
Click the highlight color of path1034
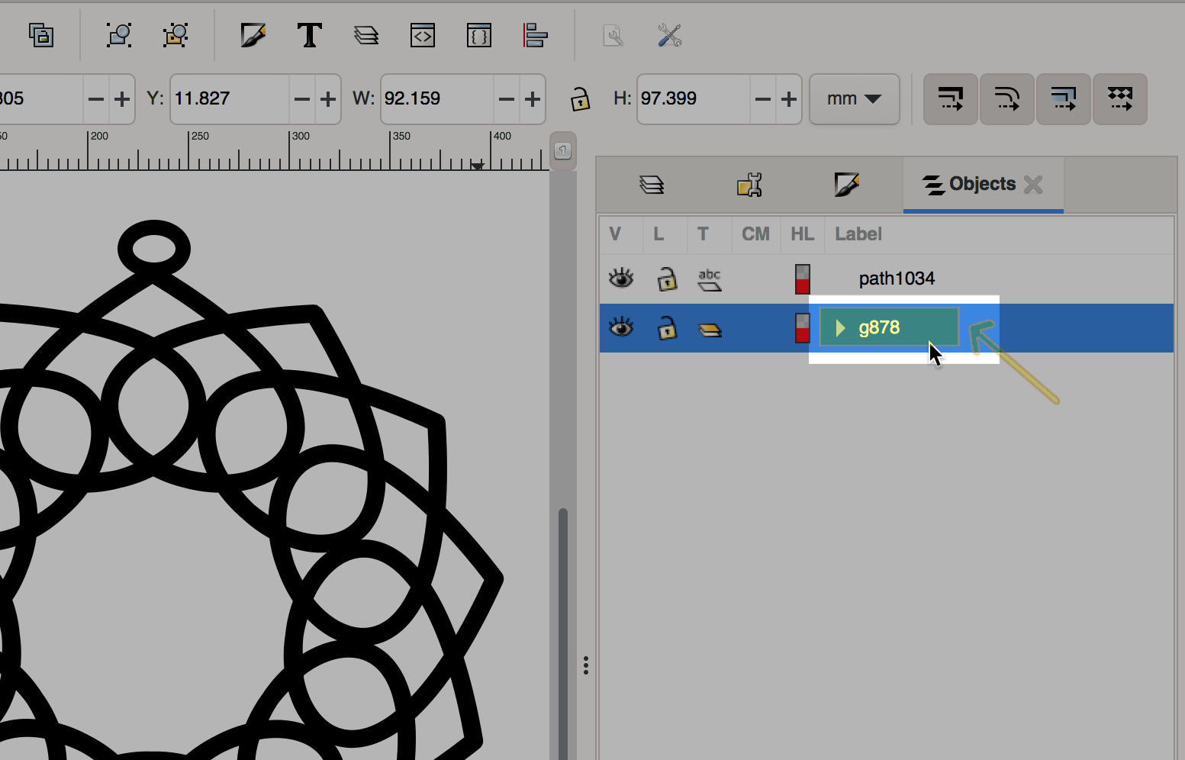click(x=802, y=279)
